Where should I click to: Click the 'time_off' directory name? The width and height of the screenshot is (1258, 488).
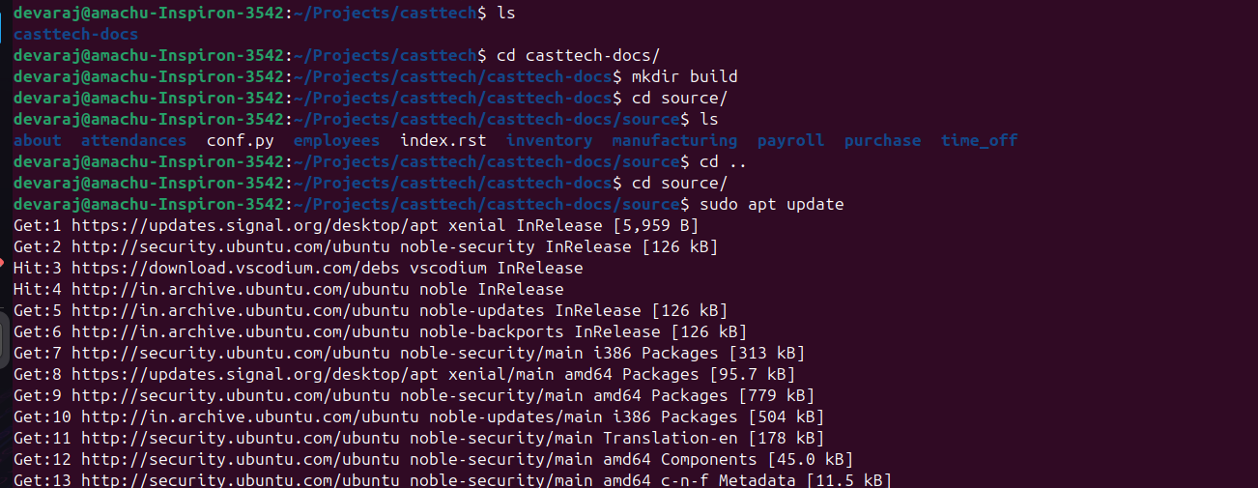(x=979, y=140)
